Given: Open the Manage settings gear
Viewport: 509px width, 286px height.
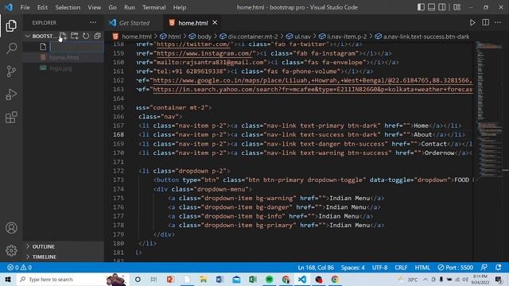Looking at the screenshot, I should pyautogui.click(x=11, y=250).
